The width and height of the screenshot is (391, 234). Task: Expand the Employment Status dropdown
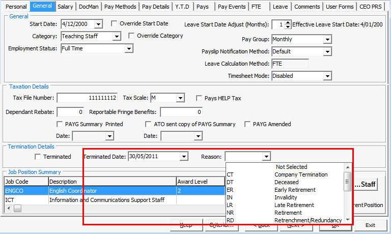(x=129, y=49)
